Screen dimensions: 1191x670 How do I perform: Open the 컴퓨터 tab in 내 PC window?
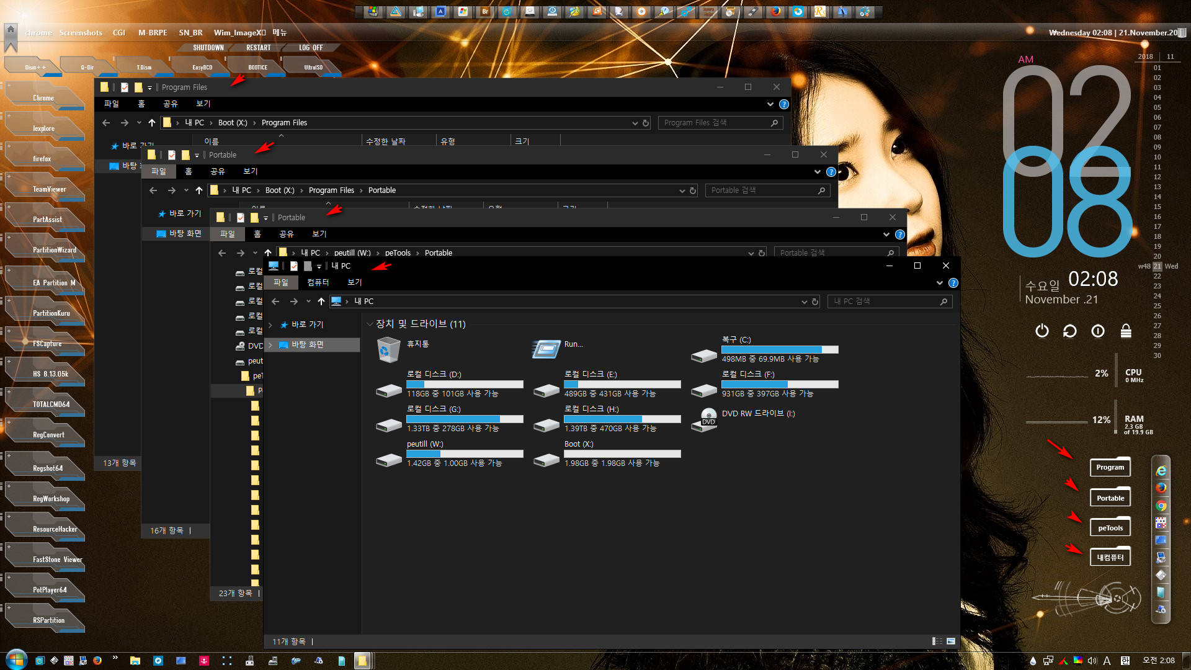[318, 282]
